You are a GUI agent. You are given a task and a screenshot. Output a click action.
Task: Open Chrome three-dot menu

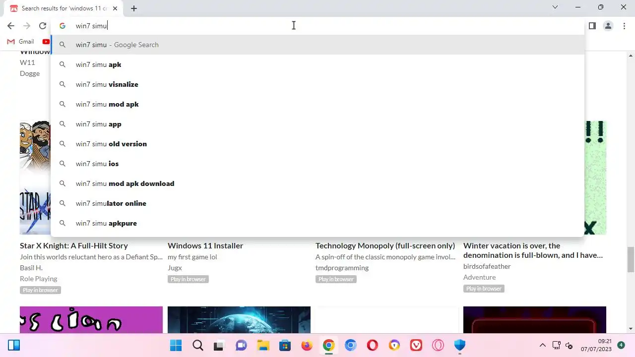point(624,26)
